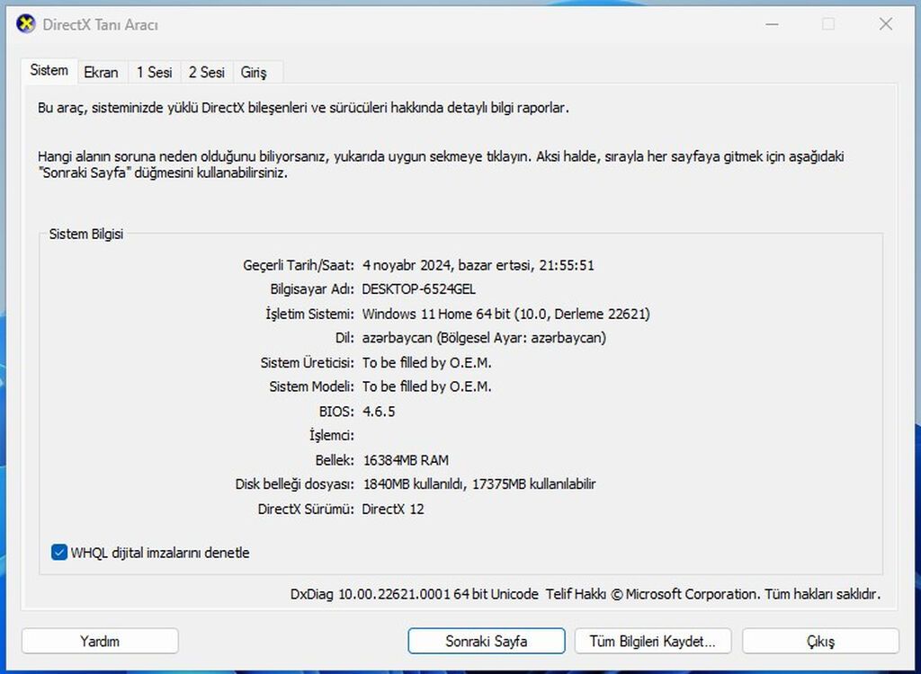Viewport: 921px width, 674px height.
Task: Click the Geçerli Tarih/Saat label
Action: pyautogui.click(x=299, y=265)
